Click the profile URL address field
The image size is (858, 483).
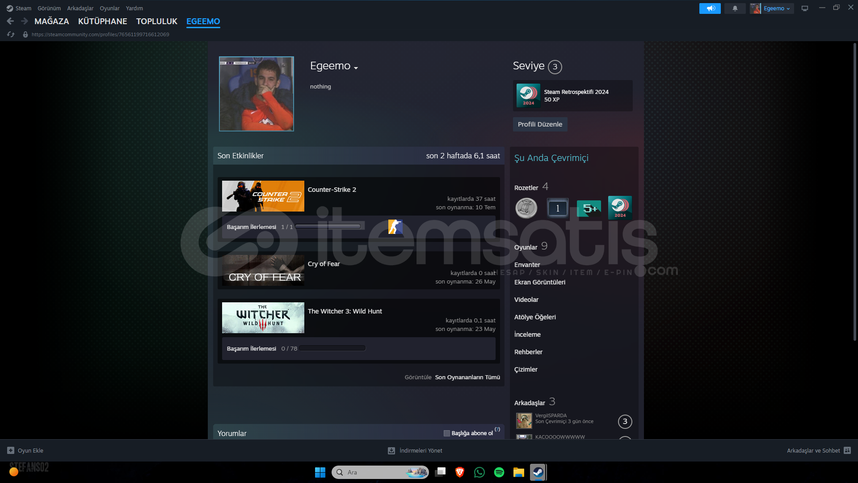click(x=101, y=34)
